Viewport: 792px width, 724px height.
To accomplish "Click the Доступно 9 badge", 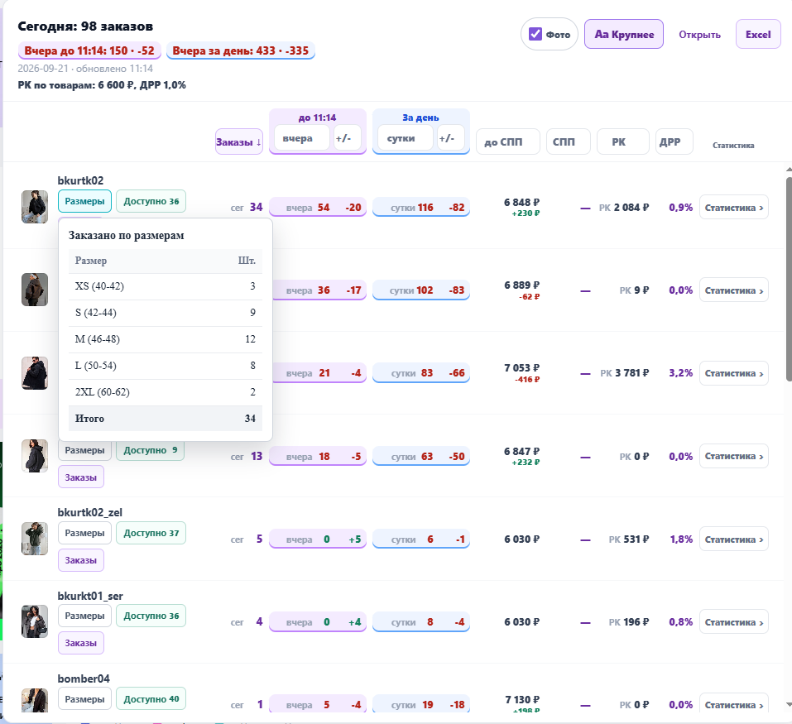I will pyautogui.click(x=150, y=450).
